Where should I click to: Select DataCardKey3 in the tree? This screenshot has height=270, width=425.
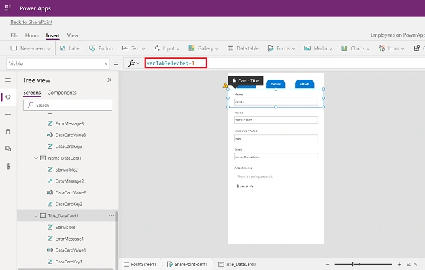[69, 147]
